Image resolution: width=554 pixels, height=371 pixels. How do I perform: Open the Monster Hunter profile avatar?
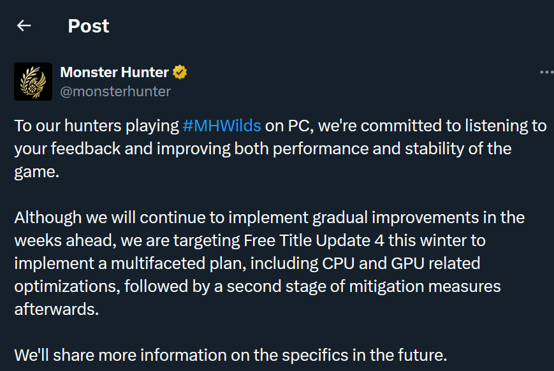(33, 82)
